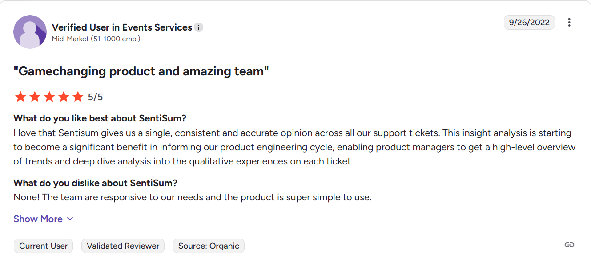Click the Validated Reviewer tag
591x262 pixels.
point(123,246)
